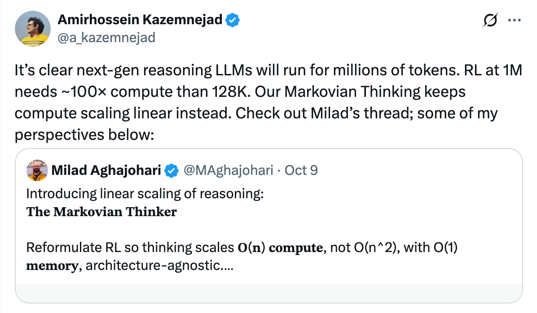Open the Milad Aghajohari name link
This screenshot has height=313, width=537.
[107, 170]
